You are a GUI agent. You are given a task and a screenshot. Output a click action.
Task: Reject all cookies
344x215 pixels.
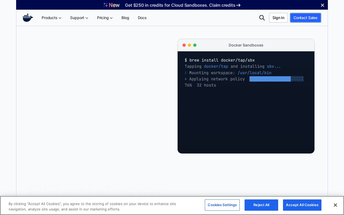261,205
